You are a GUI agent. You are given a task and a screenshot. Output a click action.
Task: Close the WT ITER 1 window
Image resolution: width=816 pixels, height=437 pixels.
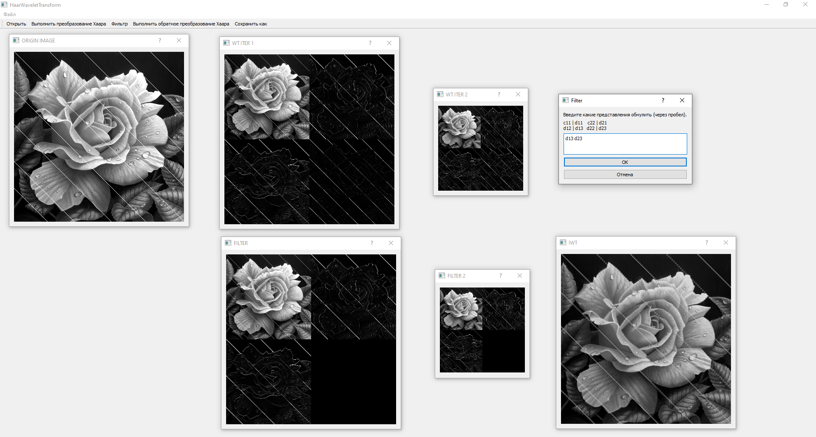click(x=389, y=43)
